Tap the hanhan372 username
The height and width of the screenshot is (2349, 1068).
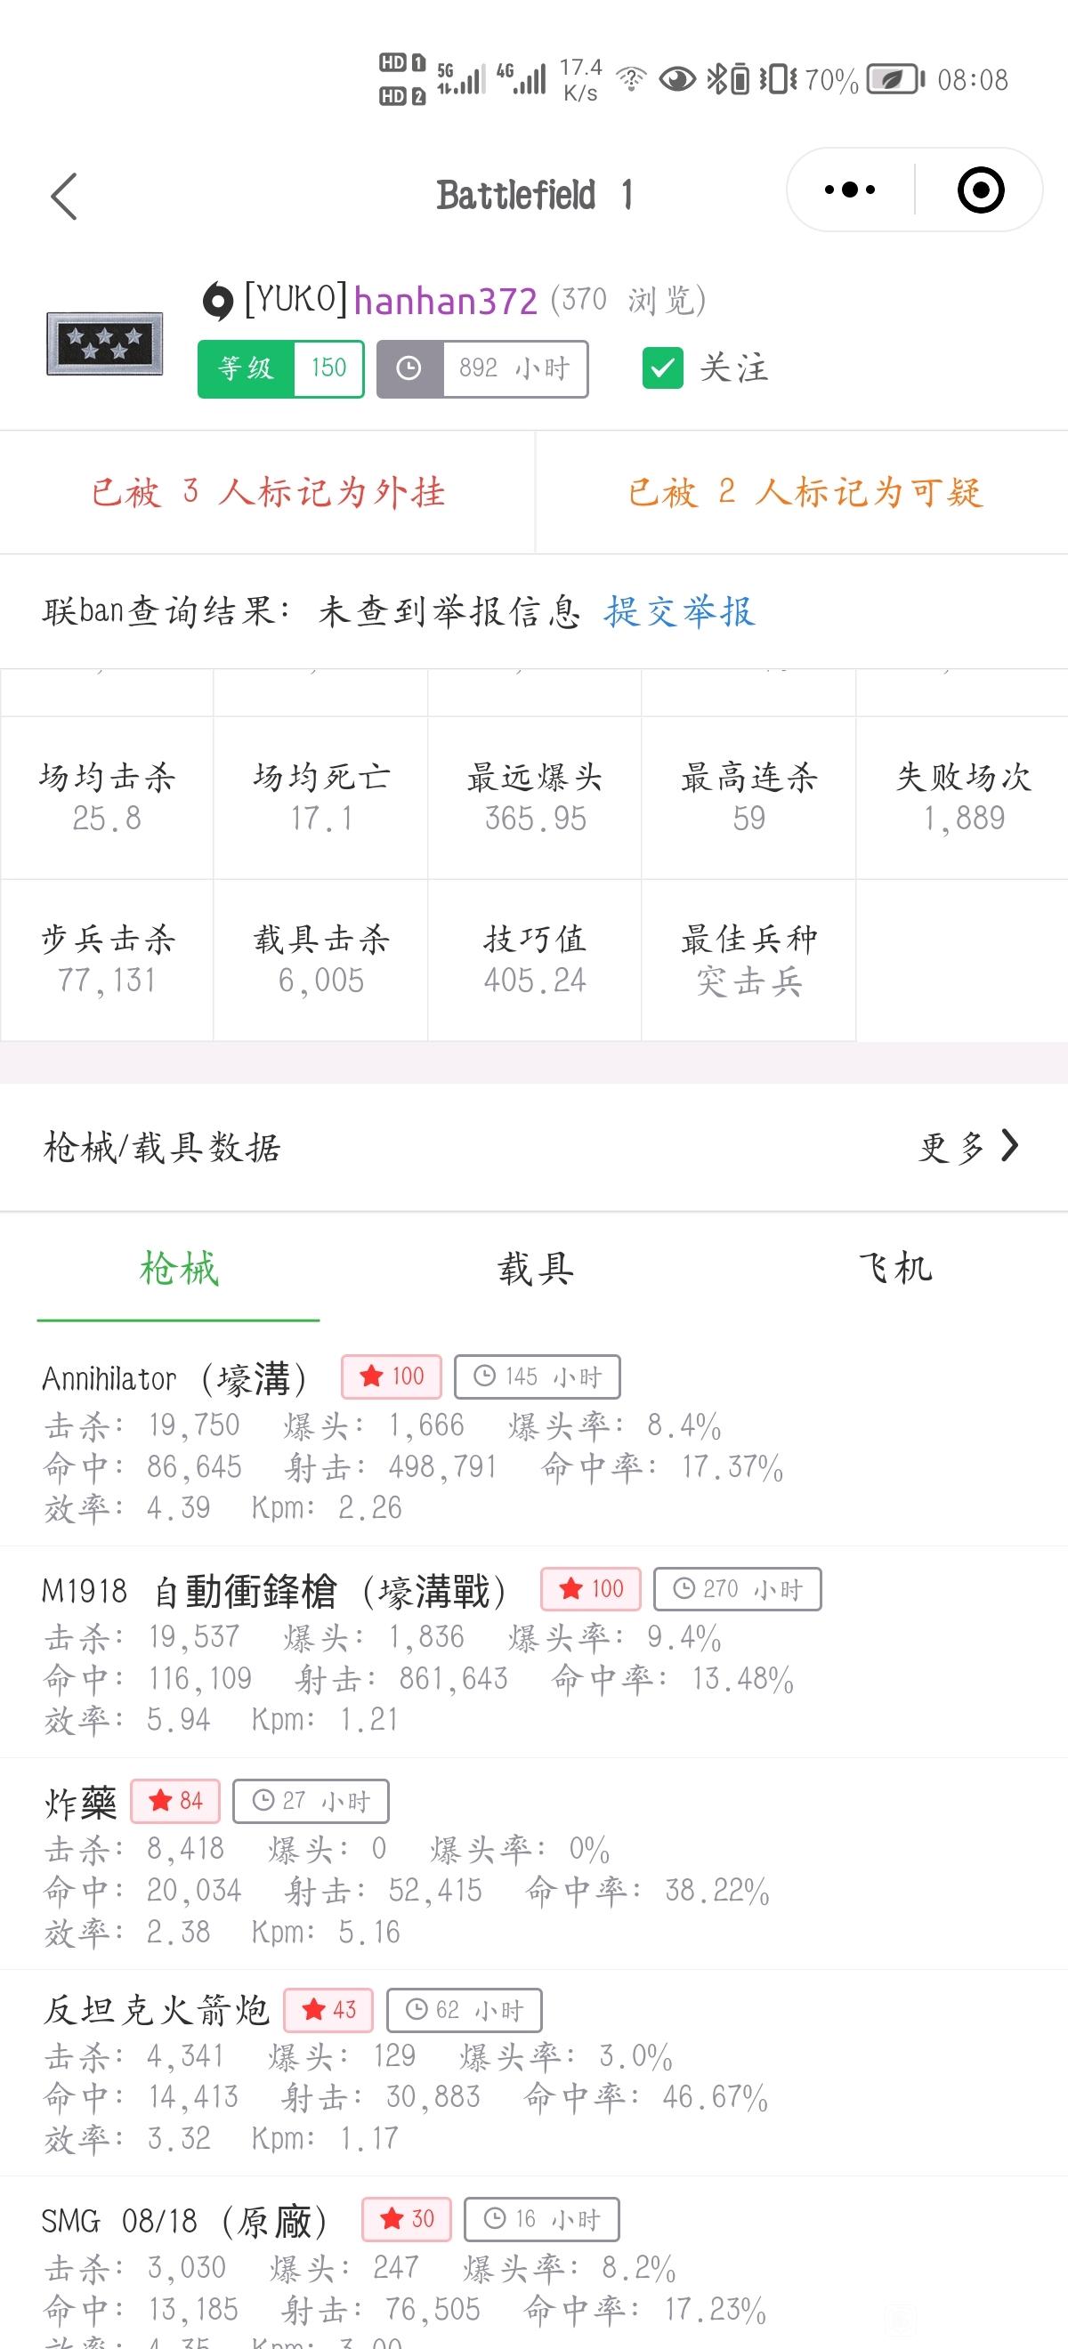[445, 301]
